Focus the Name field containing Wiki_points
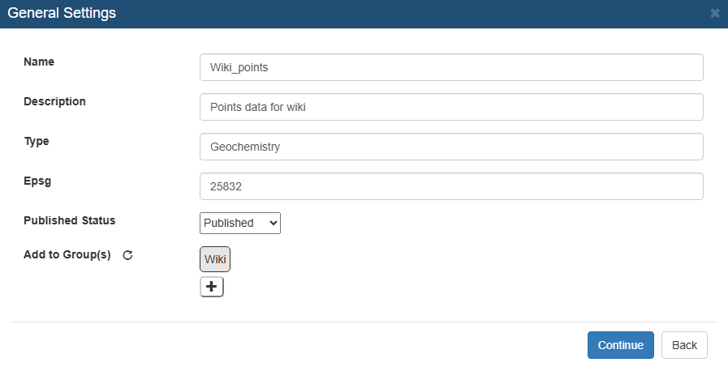This screenshot has height=371, width=728. pos(451,67)
